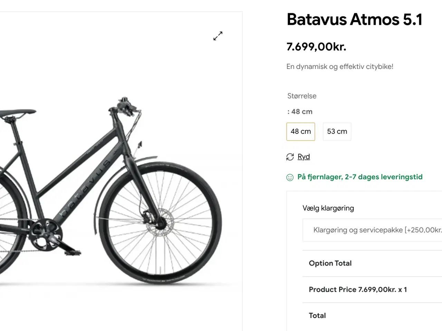Select the 48 cm size option
This screenshot has width=442, height=331.
pyautogui.click(x=301, y=132)
